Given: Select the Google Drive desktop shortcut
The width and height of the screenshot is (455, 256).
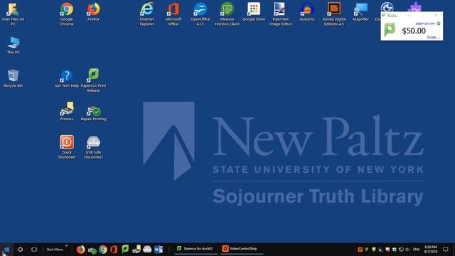Looking at the screenshot, I should tap(254, 12).
